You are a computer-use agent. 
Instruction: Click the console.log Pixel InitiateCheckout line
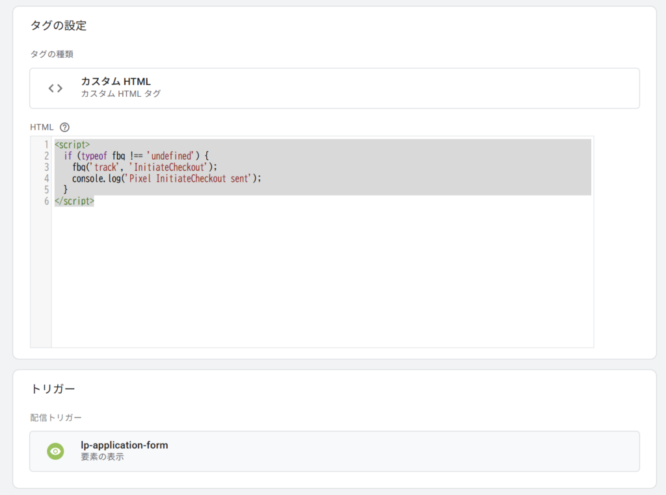[166, 179]
